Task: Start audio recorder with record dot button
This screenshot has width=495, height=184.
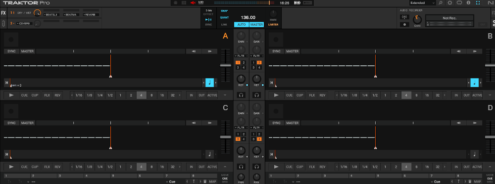Action: pos(404,25)
